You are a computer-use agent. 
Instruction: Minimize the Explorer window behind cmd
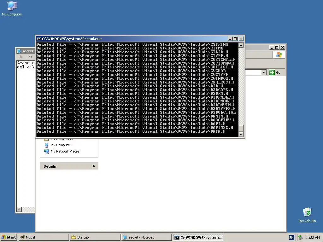272,48
